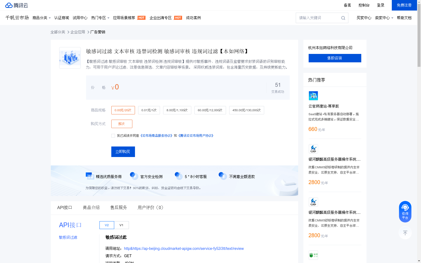Click HOT badge beside 企业出海专区
The image size is (421, 263).
tap(178, 18)
